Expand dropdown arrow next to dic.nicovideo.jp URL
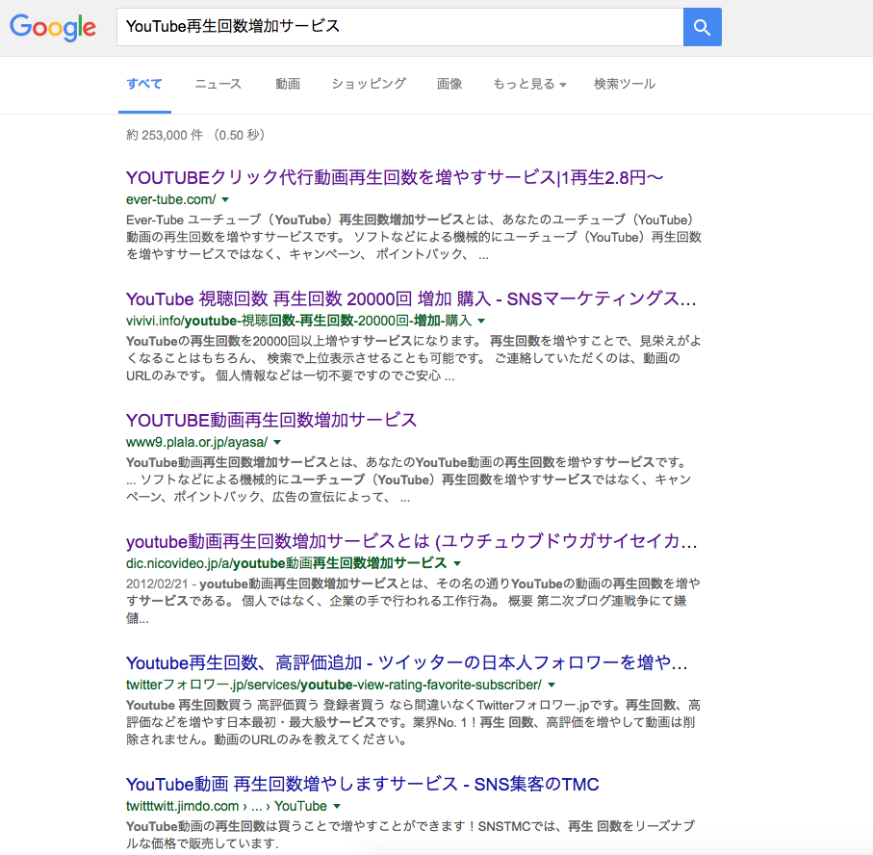 pos(457,563)
